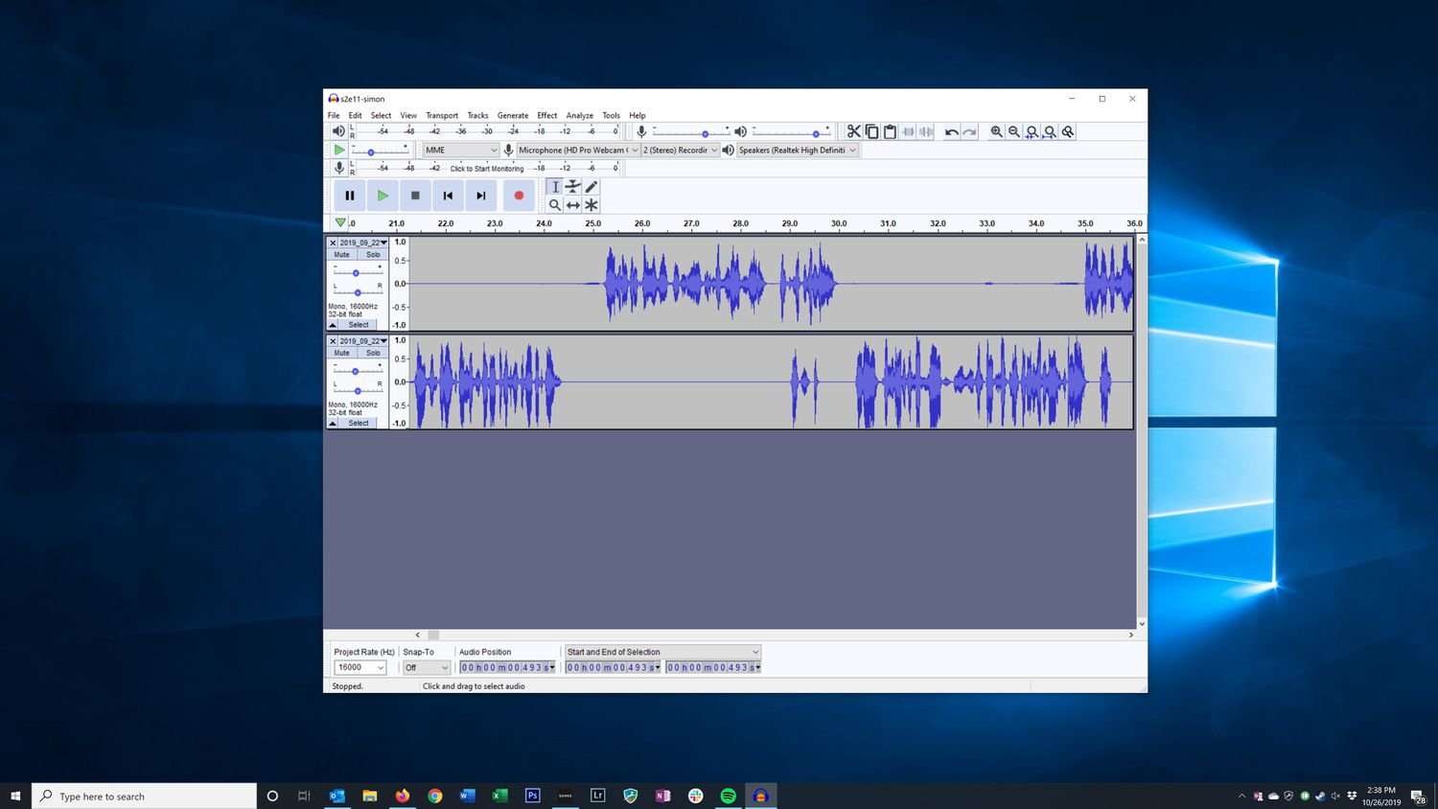Screen dimensions: 1438x809
Task: Select the Draw pencil tool
Action: click(591, 187)
